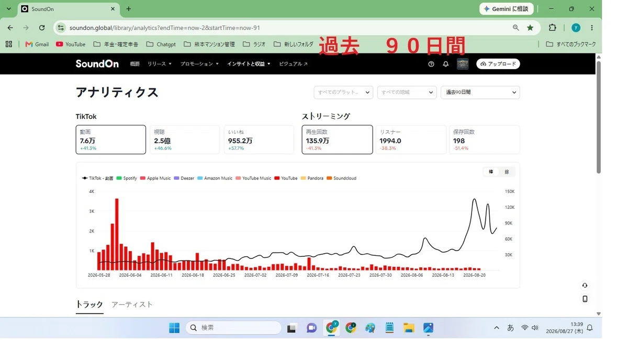Toggle Apple Music legend series
Screen dimensions: 628x340
click(x=155, y=178)
